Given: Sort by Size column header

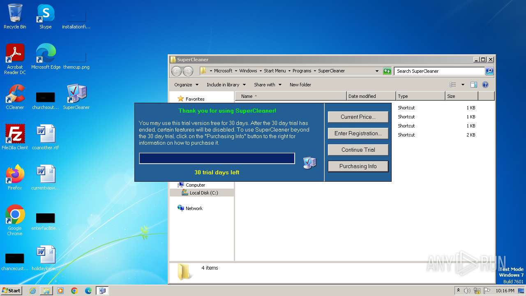Looking at the screenshot, I should click(461, 96).
